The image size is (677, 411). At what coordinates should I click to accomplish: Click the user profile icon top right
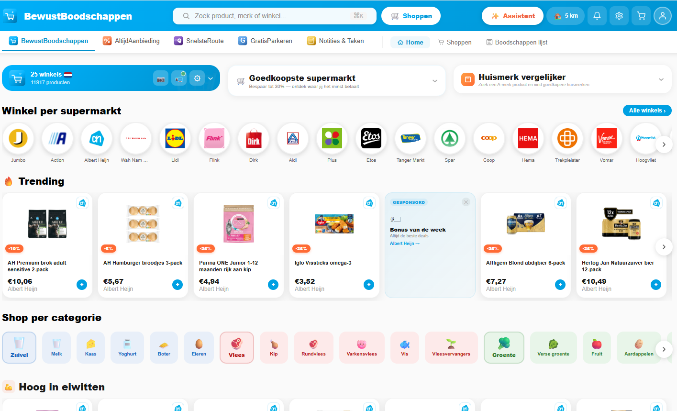click(663, 15)
